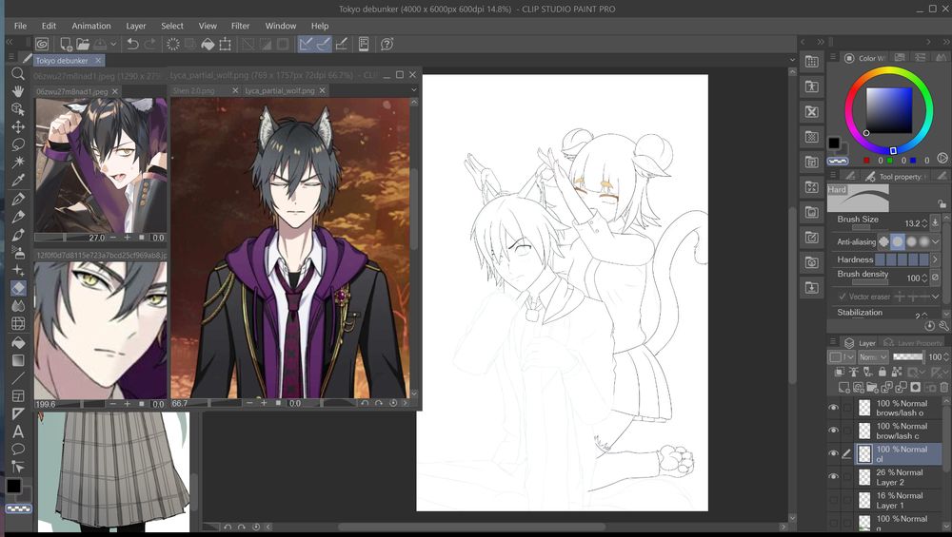The image size is (952, 537).
Task: Open reference window tab list chevron
Action: [414, 90]
